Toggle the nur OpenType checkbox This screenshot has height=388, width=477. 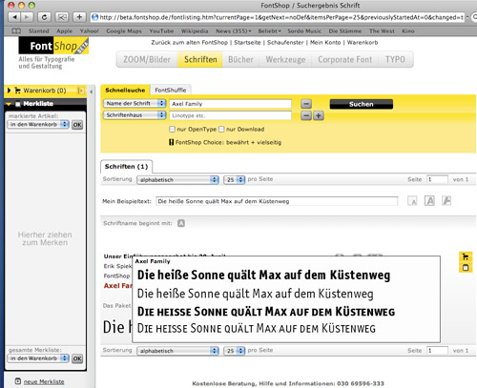172,129
